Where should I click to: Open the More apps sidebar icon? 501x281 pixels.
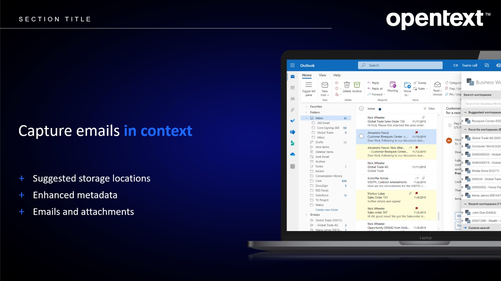pos(292,166)
